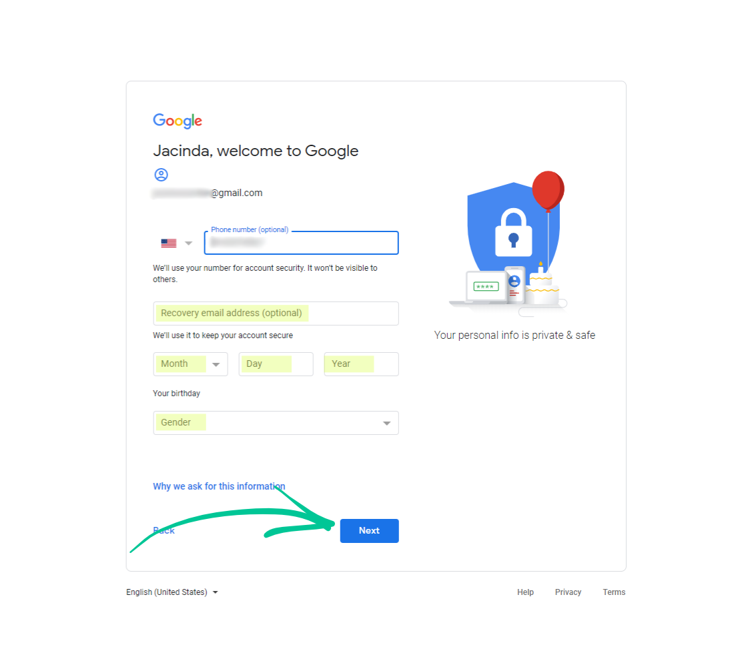Click the account avatar icon
This screenshot has width=744, height=651.
click(161, 175)
